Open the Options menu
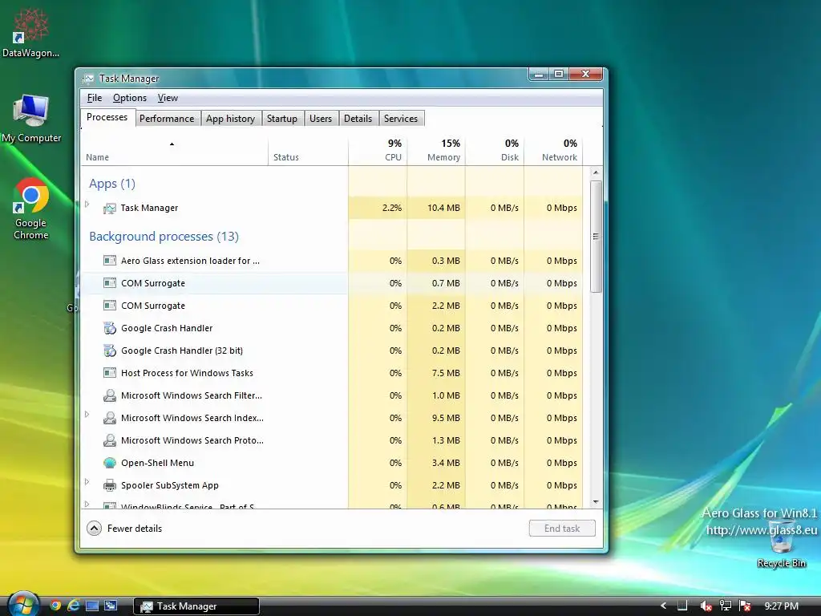The image size is (821, 616). click(x=130, y=98)
